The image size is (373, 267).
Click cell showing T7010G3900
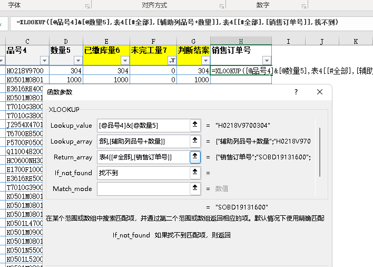coord(24,187)
